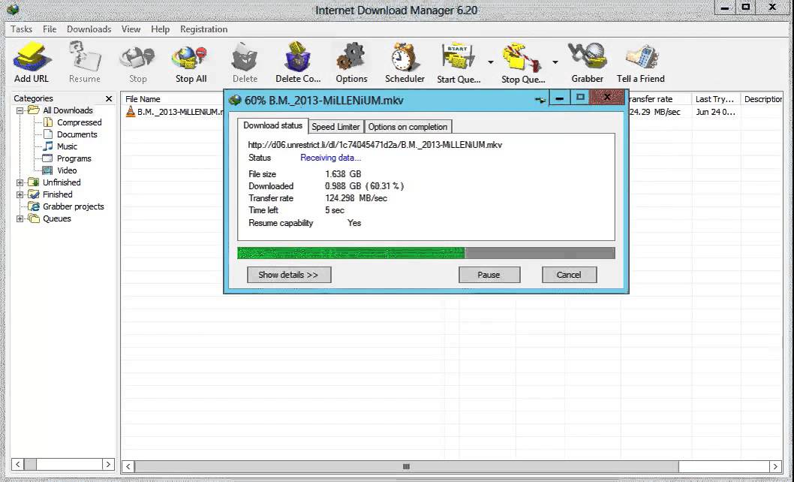Click the Description column header
This screenshot has height=482, width=794.
[x=762, y=99]
